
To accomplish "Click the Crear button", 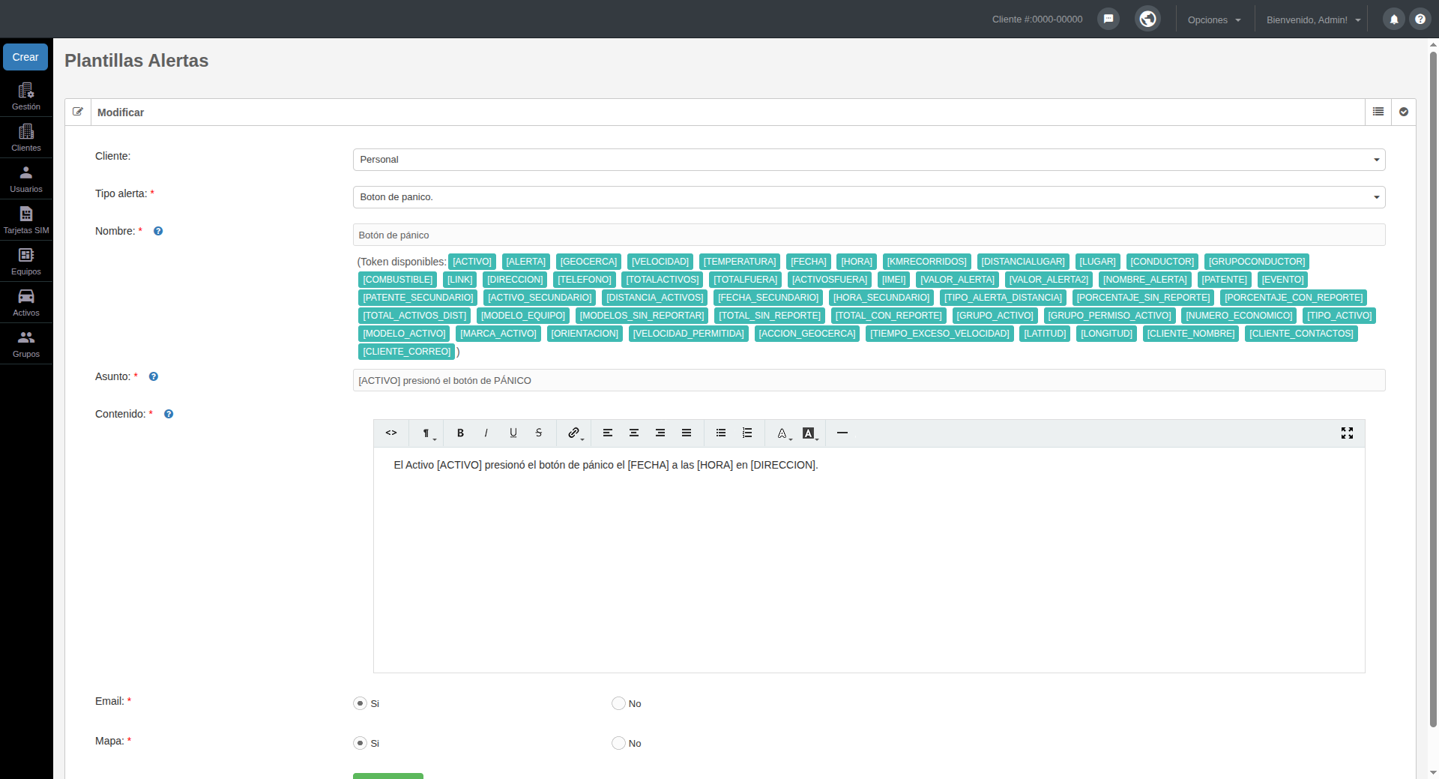I will 25,57.
